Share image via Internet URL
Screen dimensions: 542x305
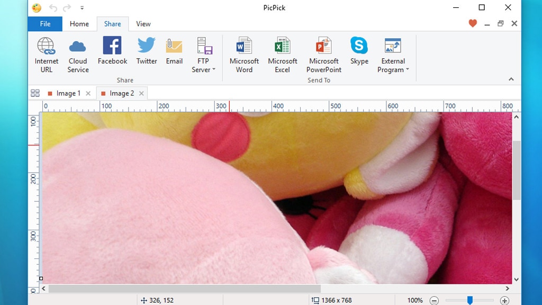47,55
